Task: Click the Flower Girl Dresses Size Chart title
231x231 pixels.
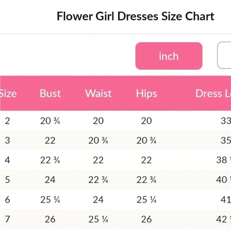Action: [x=135, y=16]
